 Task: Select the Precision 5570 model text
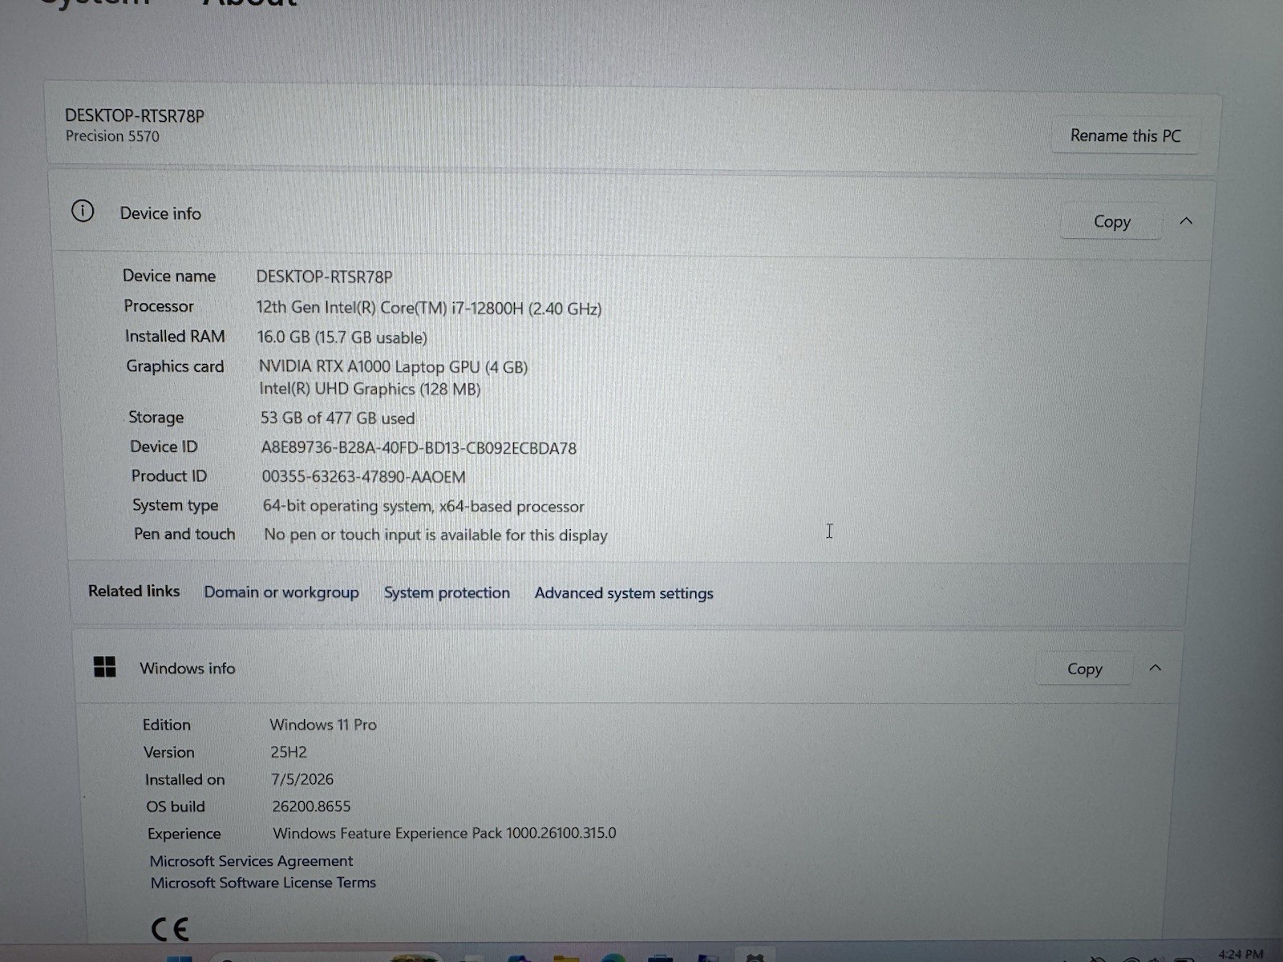point(112,136)
